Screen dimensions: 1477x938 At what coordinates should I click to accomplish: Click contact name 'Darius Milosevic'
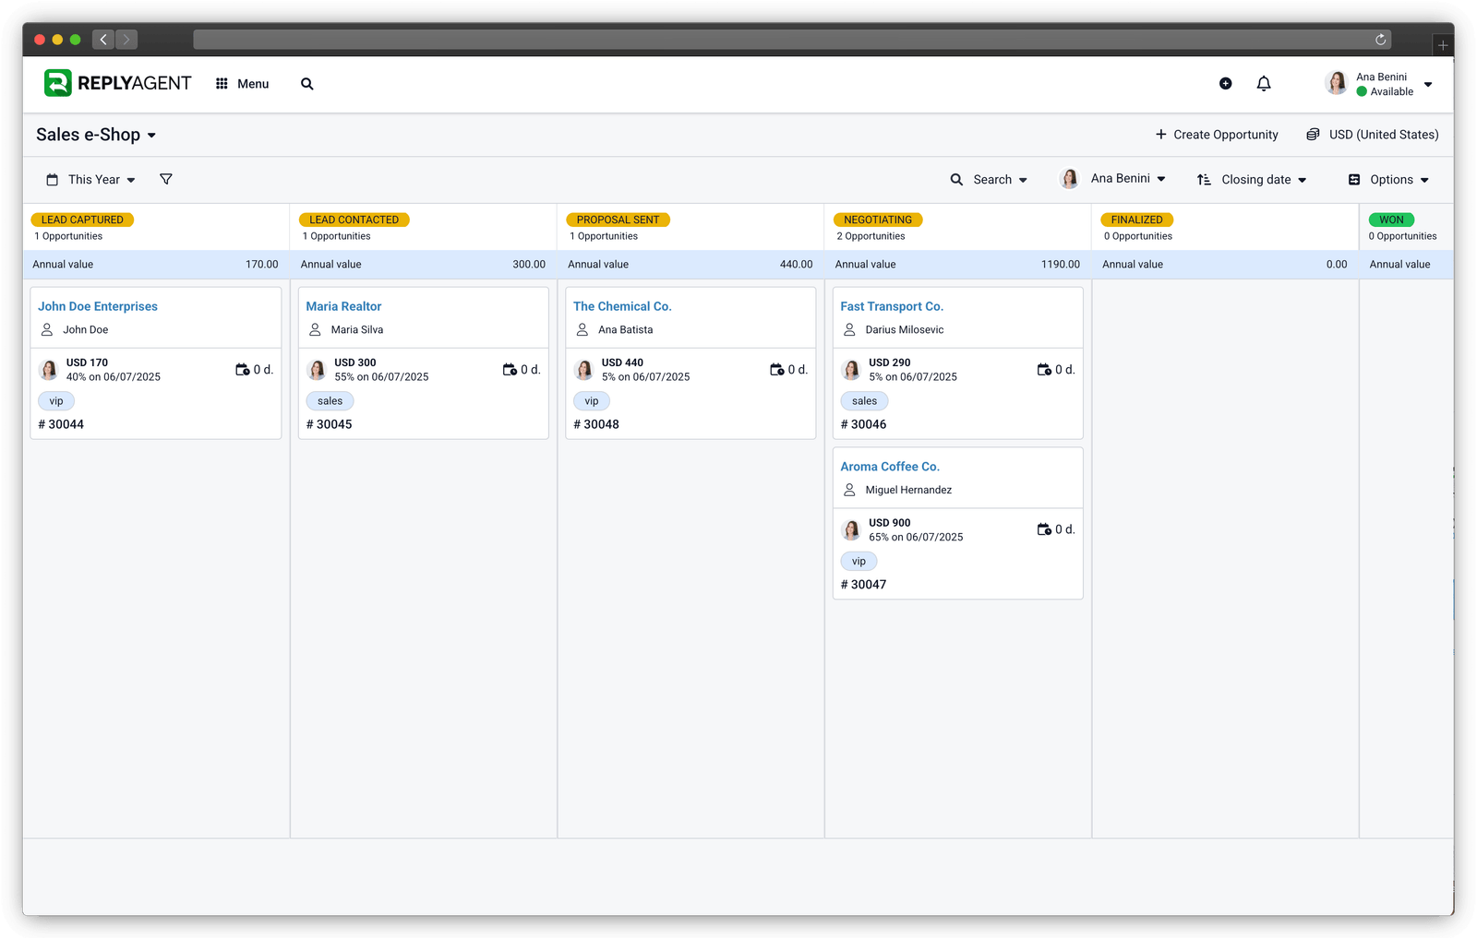point(905,329)
